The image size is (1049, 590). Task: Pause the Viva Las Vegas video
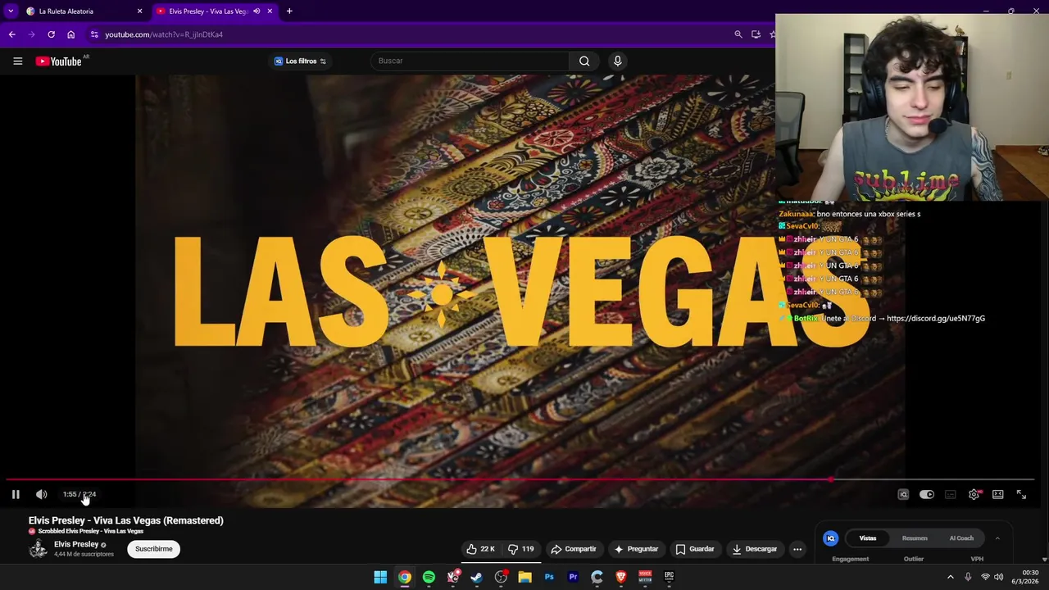[x=16, y=494]
